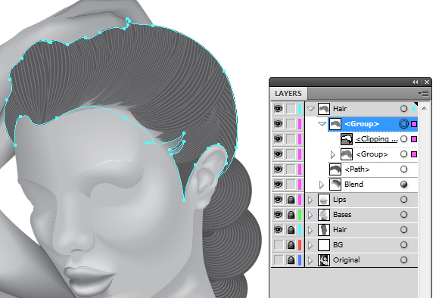Click the target circle of top Hair layer
Screen dimensions: 439x298
(x=403, y=109)
